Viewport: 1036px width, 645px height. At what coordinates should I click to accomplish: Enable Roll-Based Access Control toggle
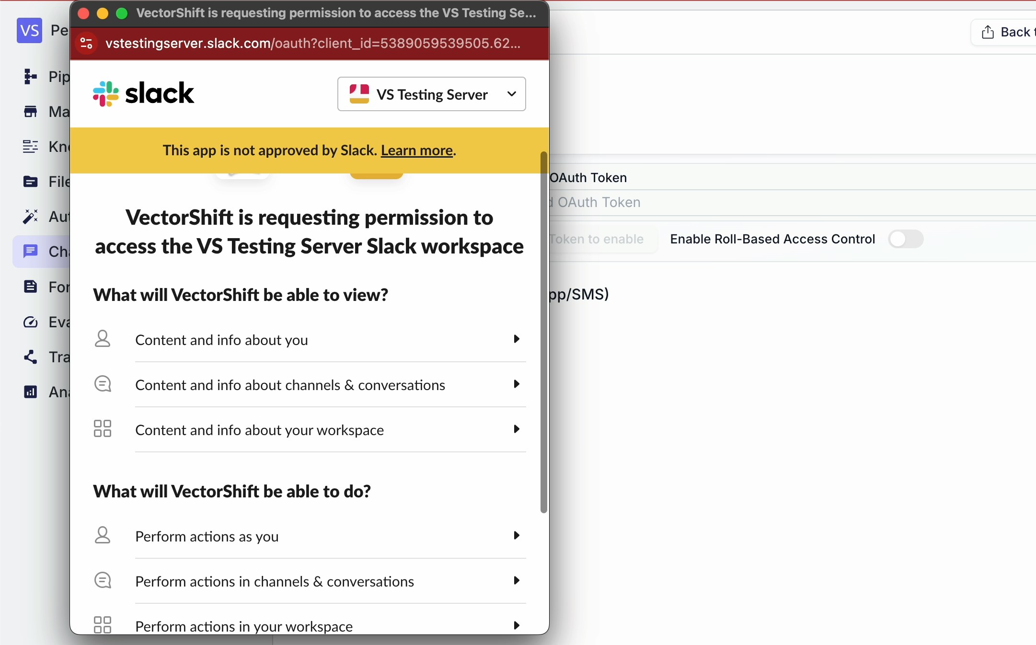tap(905, 239)
